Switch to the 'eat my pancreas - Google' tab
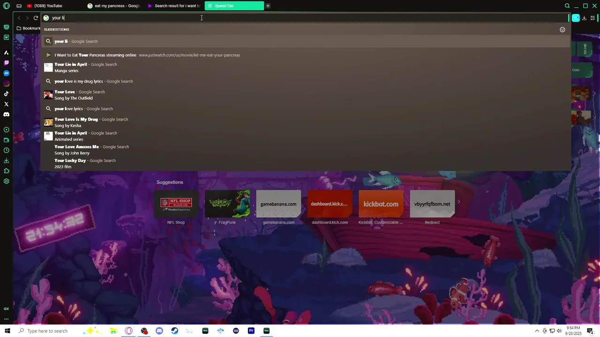Screen dimensions: 600x337 pos(113,6)
